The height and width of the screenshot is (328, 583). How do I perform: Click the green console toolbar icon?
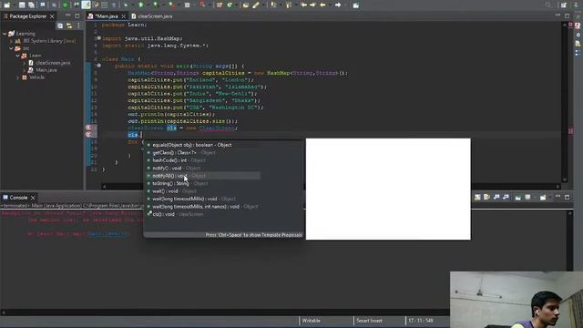coord(518,197)
